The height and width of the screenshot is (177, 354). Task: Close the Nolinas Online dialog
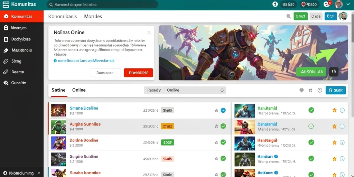(149, 32)
